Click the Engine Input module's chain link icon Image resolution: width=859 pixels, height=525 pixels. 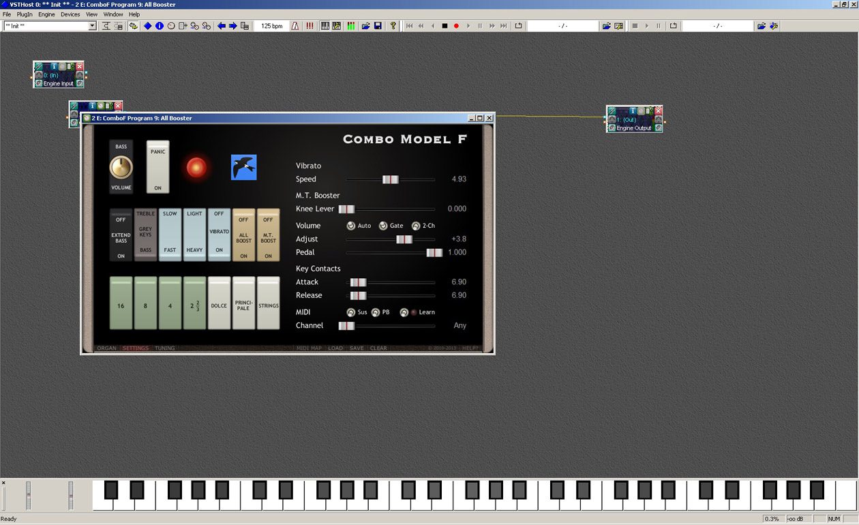pyautogui.click(x=38, y=67)
